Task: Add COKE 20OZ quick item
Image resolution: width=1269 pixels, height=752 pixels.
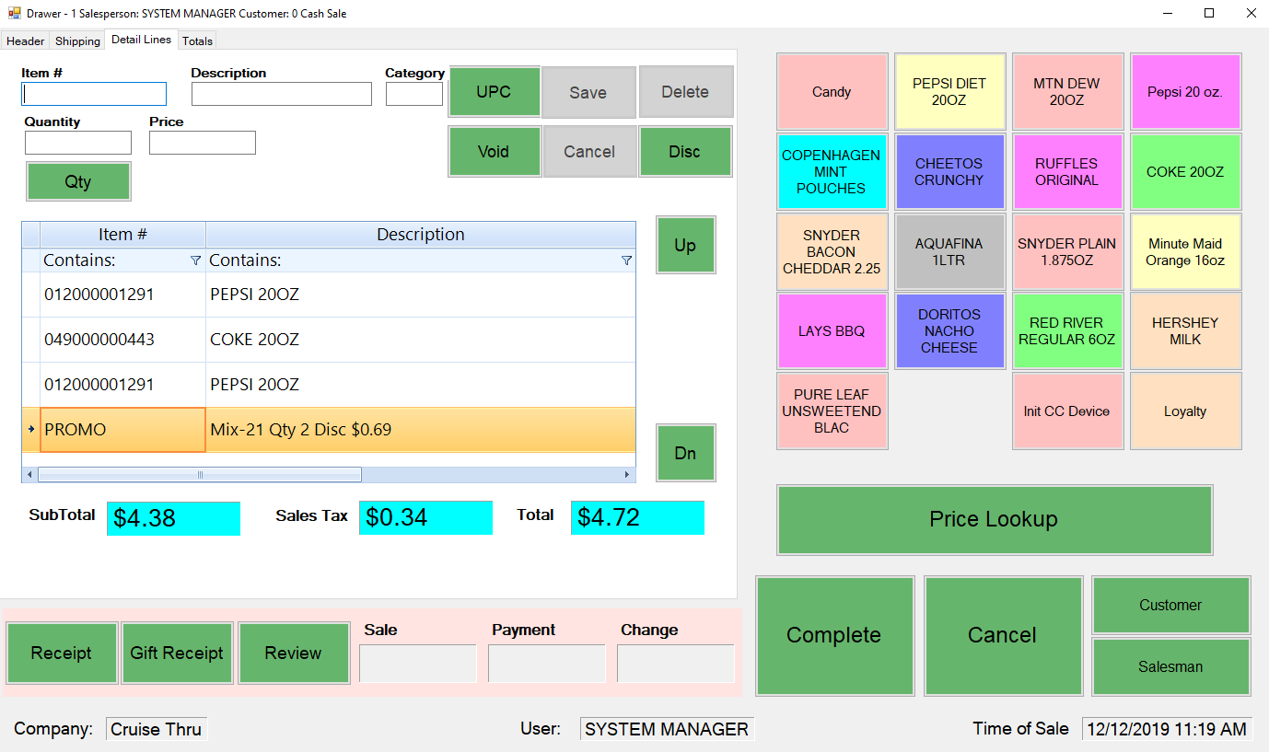Action: (x=1184, y=172)
